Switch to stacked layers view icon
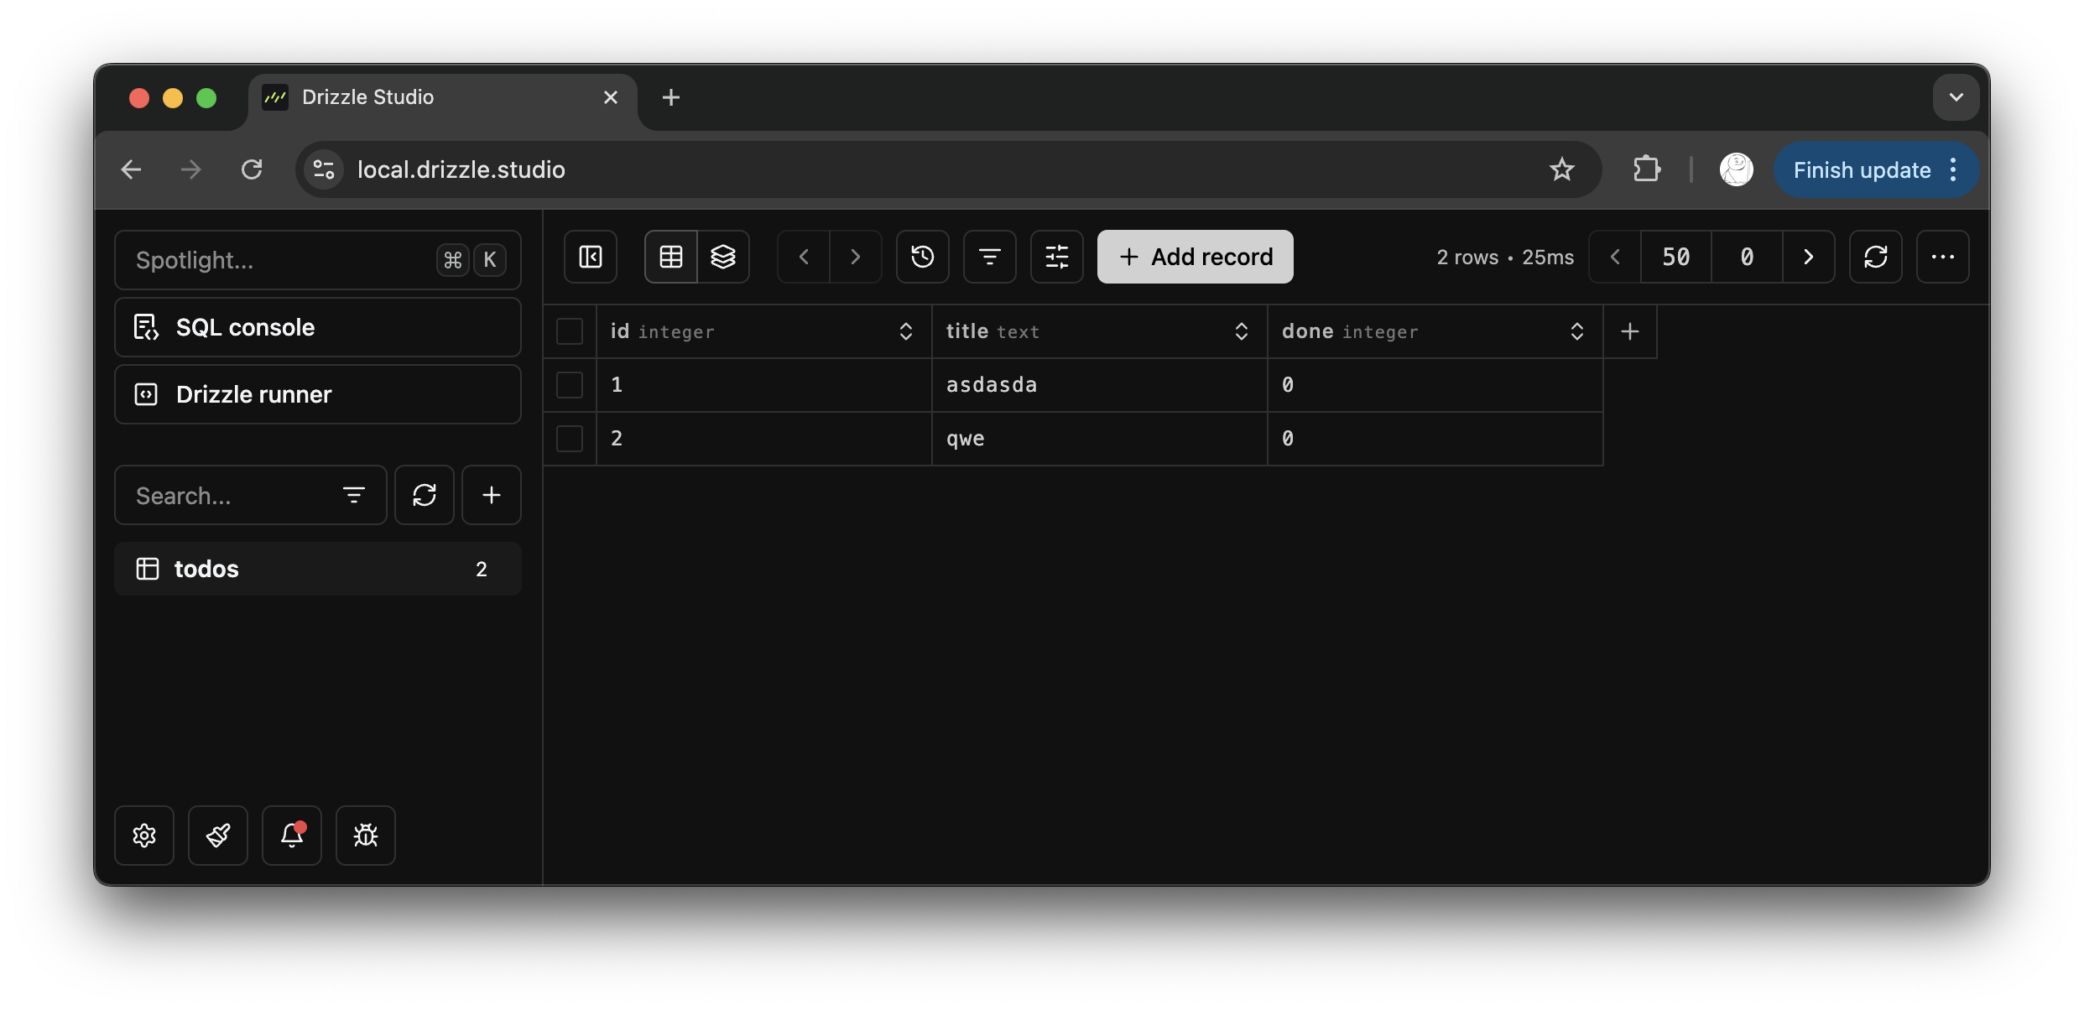Image resolution: width=2084 pixels, height=1010 pixels. (x=723, y=257)
